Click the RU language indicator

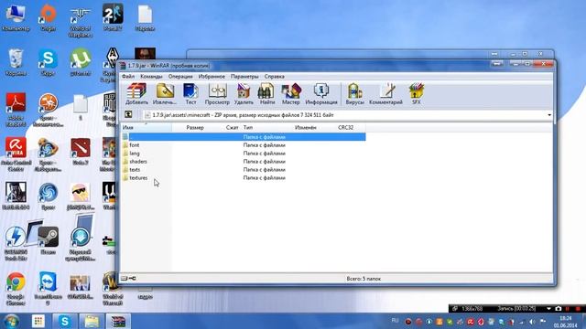tap(395, 321)
